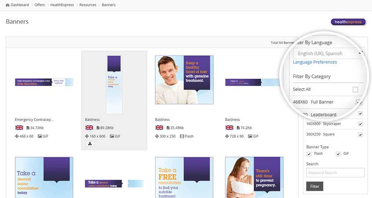Open the 'Take a FREE consultation' banner

(x=184, y=177)
